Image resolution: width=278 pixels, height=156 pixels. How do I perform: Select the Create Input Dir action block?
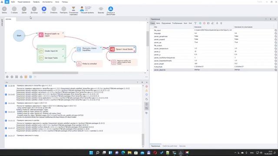[x=51, y=51]
